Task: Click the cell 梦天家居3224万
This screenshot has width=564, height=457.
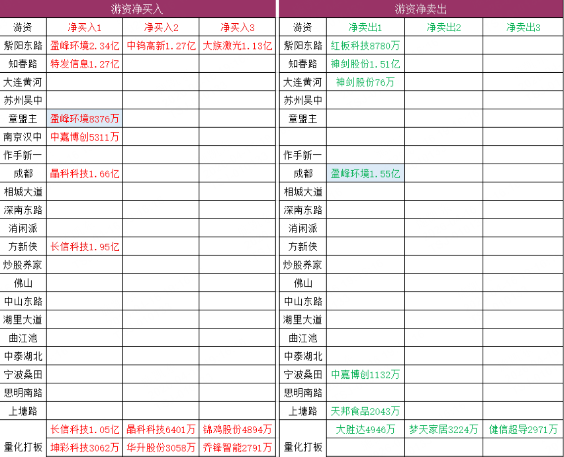Action: [x=443, y=429]
